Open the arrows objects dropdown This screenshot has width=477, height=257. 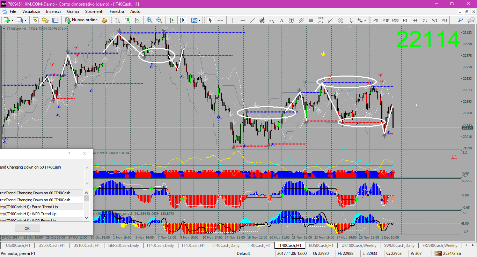pyautogui.click(x=362, y=20)
